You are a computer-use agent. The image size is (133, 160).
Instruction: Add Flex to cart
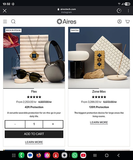(x=34, y=134)
